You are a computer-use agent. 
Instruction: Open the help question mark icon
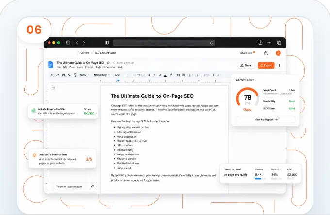click(x=266, y=53)
